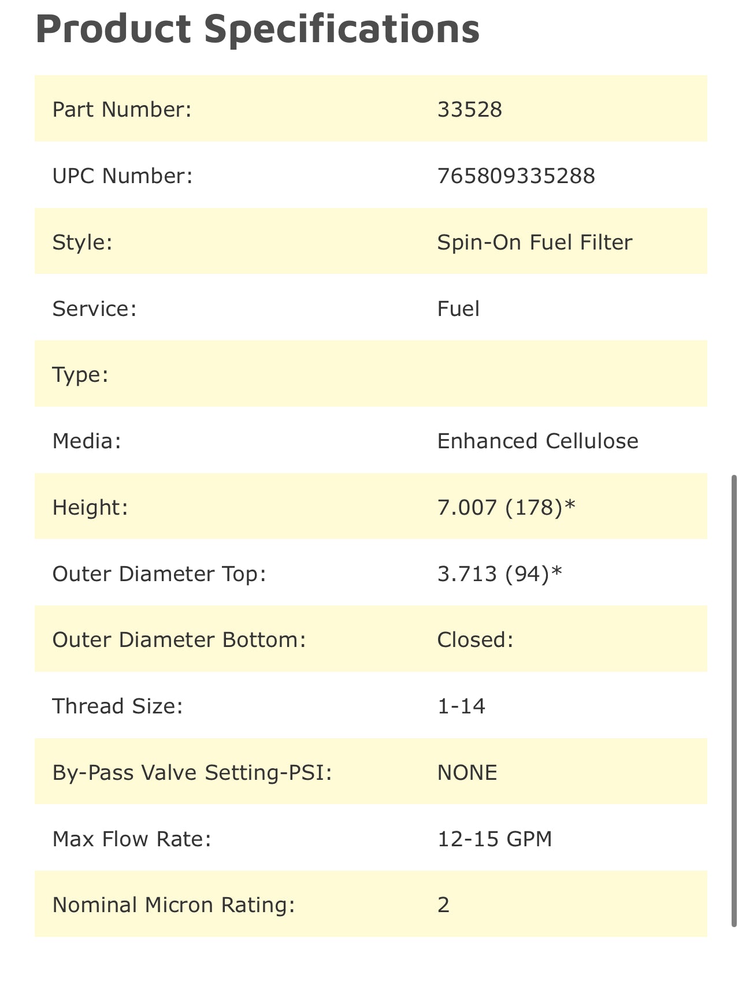Click the by-pass valve value NONE
Screen dimensions: 742x993
[x=467, y=772]
